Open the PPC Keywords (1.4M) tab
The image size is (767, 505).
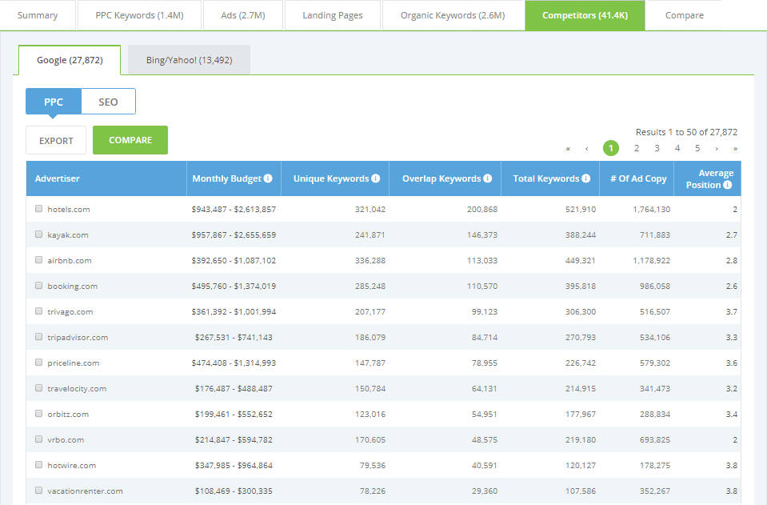(138, 15)
